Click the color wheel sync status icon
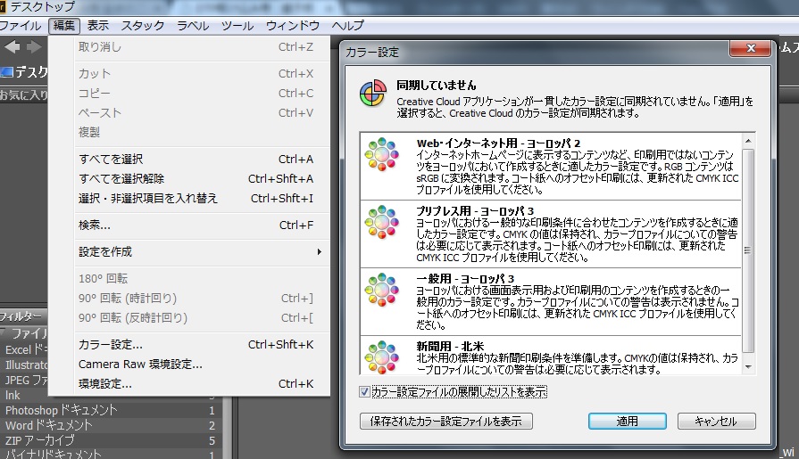This screenshot has height=459, width=799. (373, 93)
